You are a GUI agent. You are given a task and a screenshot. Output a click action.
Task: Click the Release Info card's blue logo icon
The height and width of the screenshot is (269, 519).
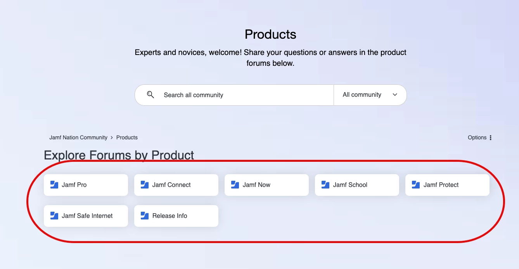point(145,216)
